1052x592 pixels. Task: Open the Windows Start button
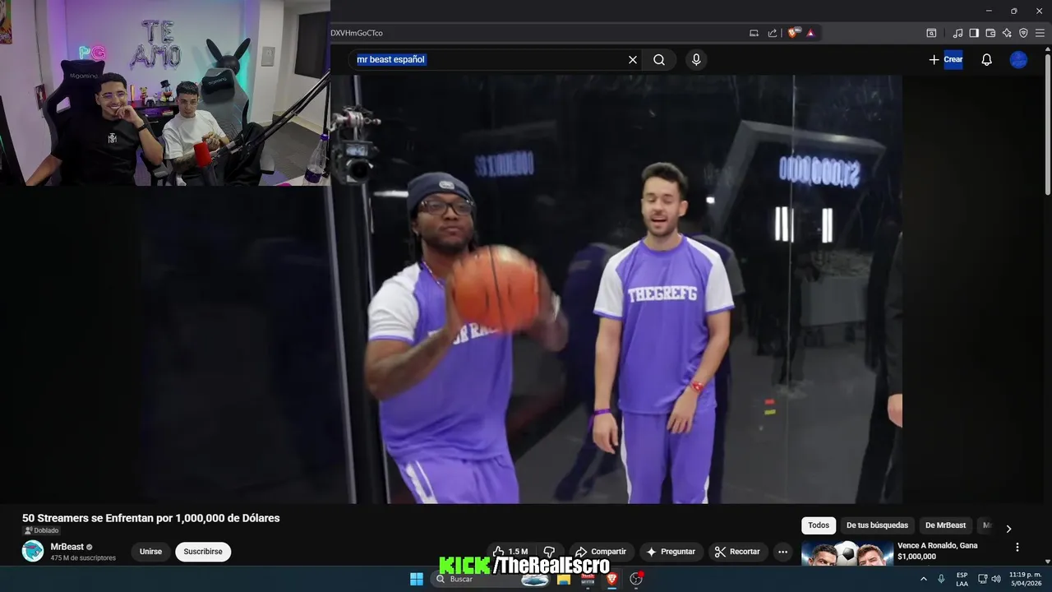[417, 579]
